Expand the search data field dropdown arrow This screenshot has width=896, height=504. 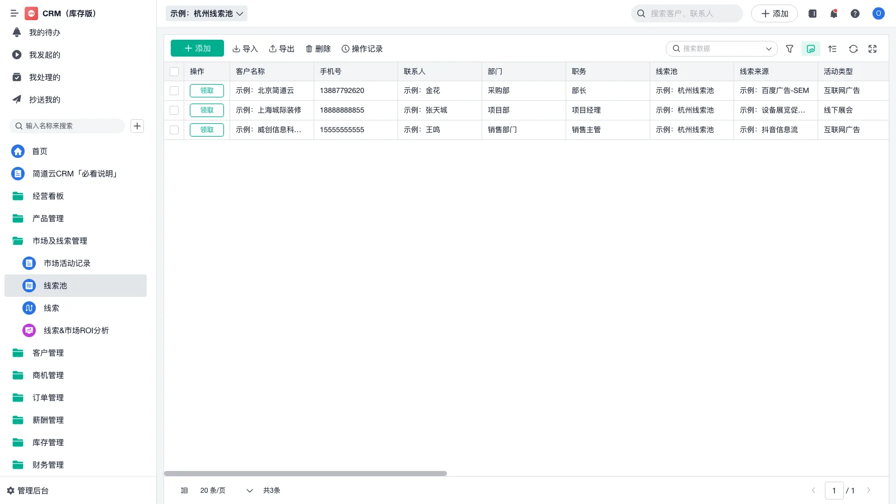(769, 49)
